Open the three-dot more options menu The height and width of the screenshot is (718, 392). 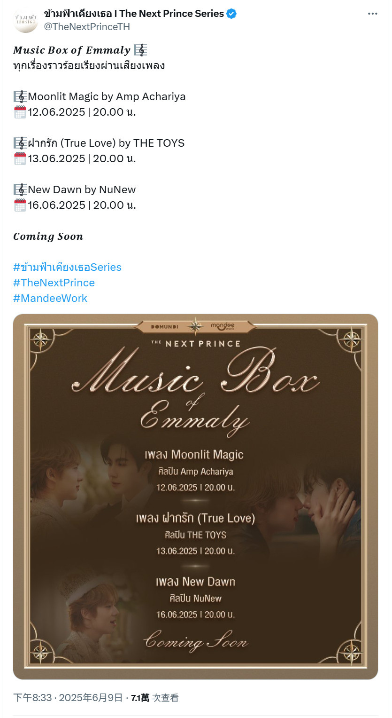(x=373, y=14)
